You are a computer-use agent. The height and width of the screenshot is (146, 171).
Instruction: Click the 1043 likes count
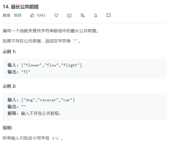pos(41,15)
